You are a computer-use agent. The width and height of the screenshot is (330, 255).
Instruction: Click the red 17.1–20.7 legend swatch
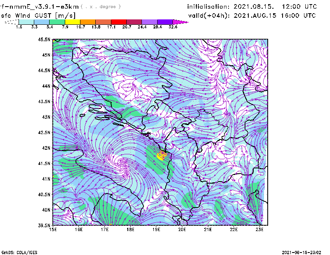(x=119, y=22)
